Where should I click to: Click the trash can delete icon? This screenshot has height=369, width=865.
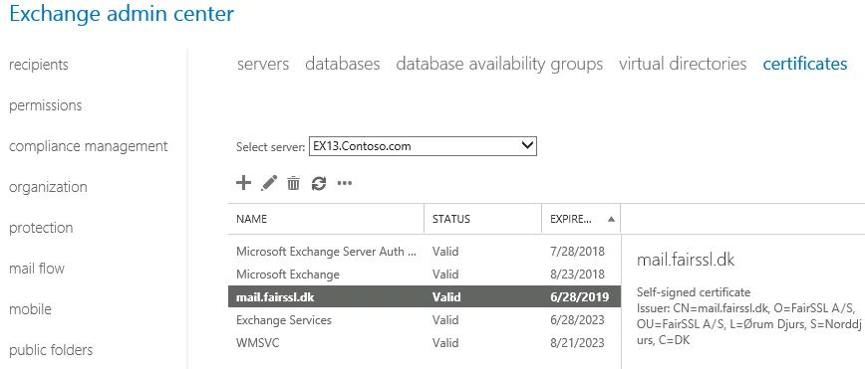coord(293,183)
